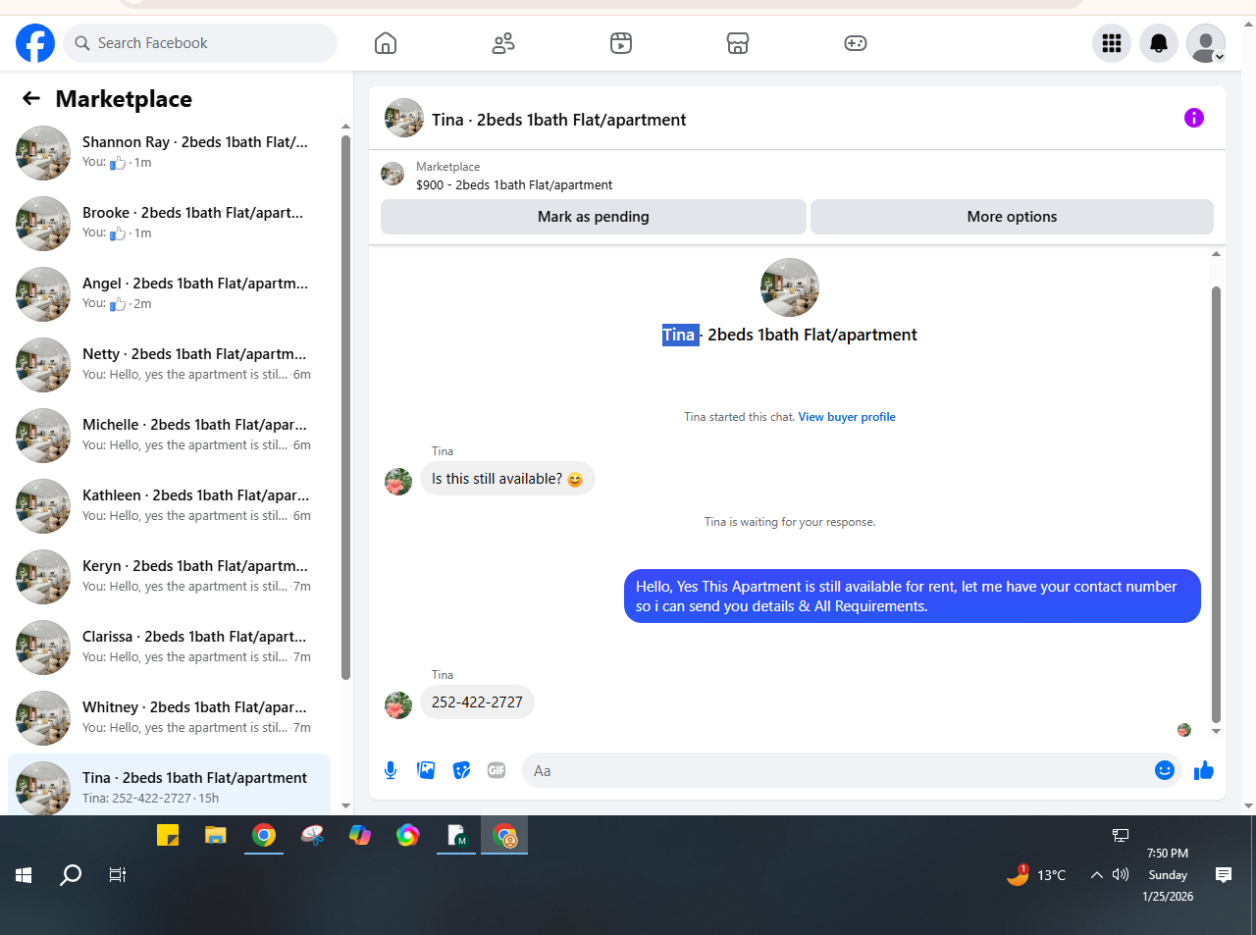
Task: Open the Windows Start menu
Action: [x=25, y=875]
